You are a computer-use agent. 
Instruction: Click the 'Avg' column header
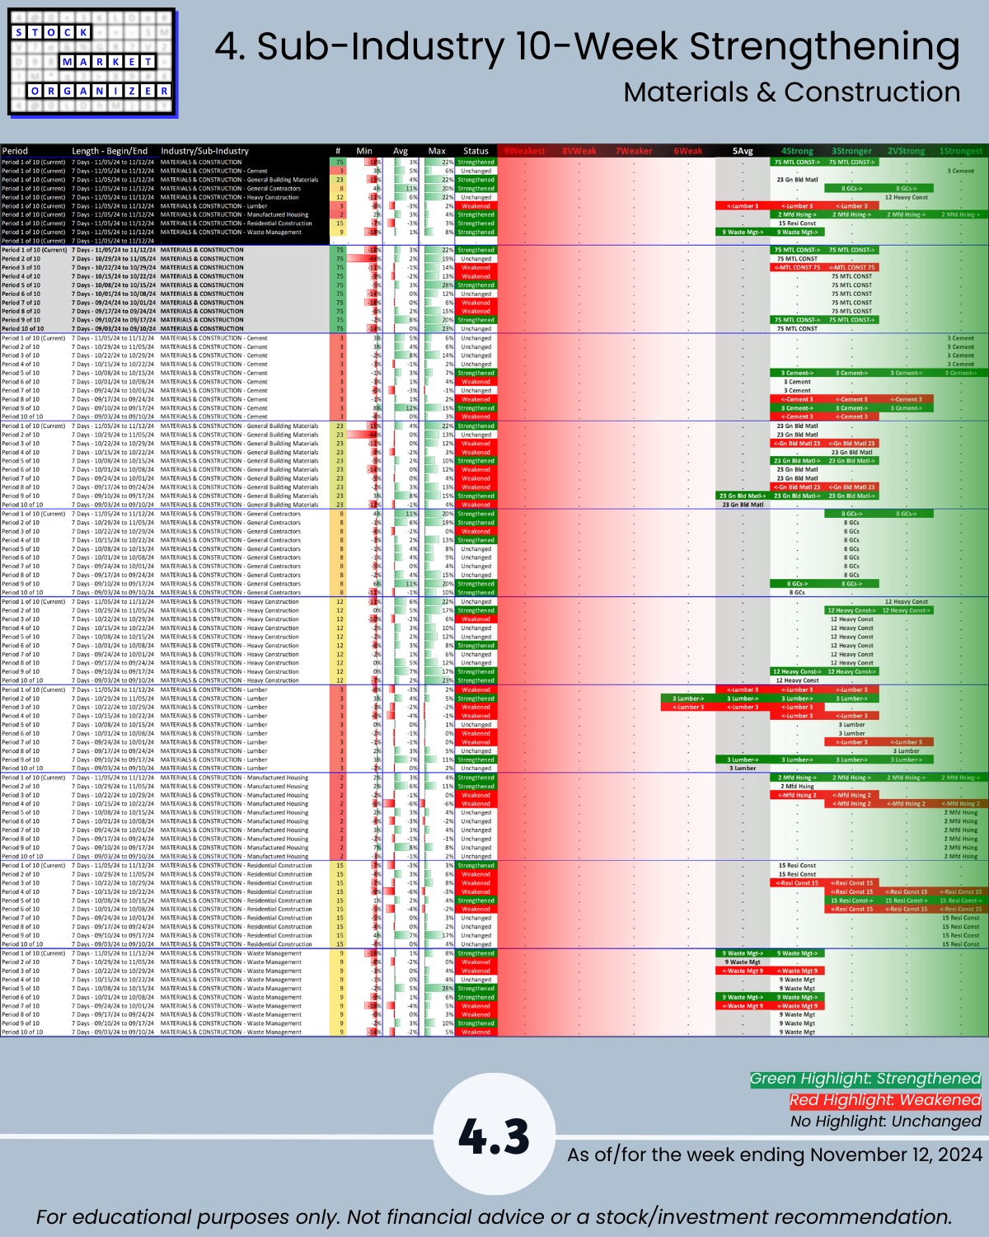[401, 151]
